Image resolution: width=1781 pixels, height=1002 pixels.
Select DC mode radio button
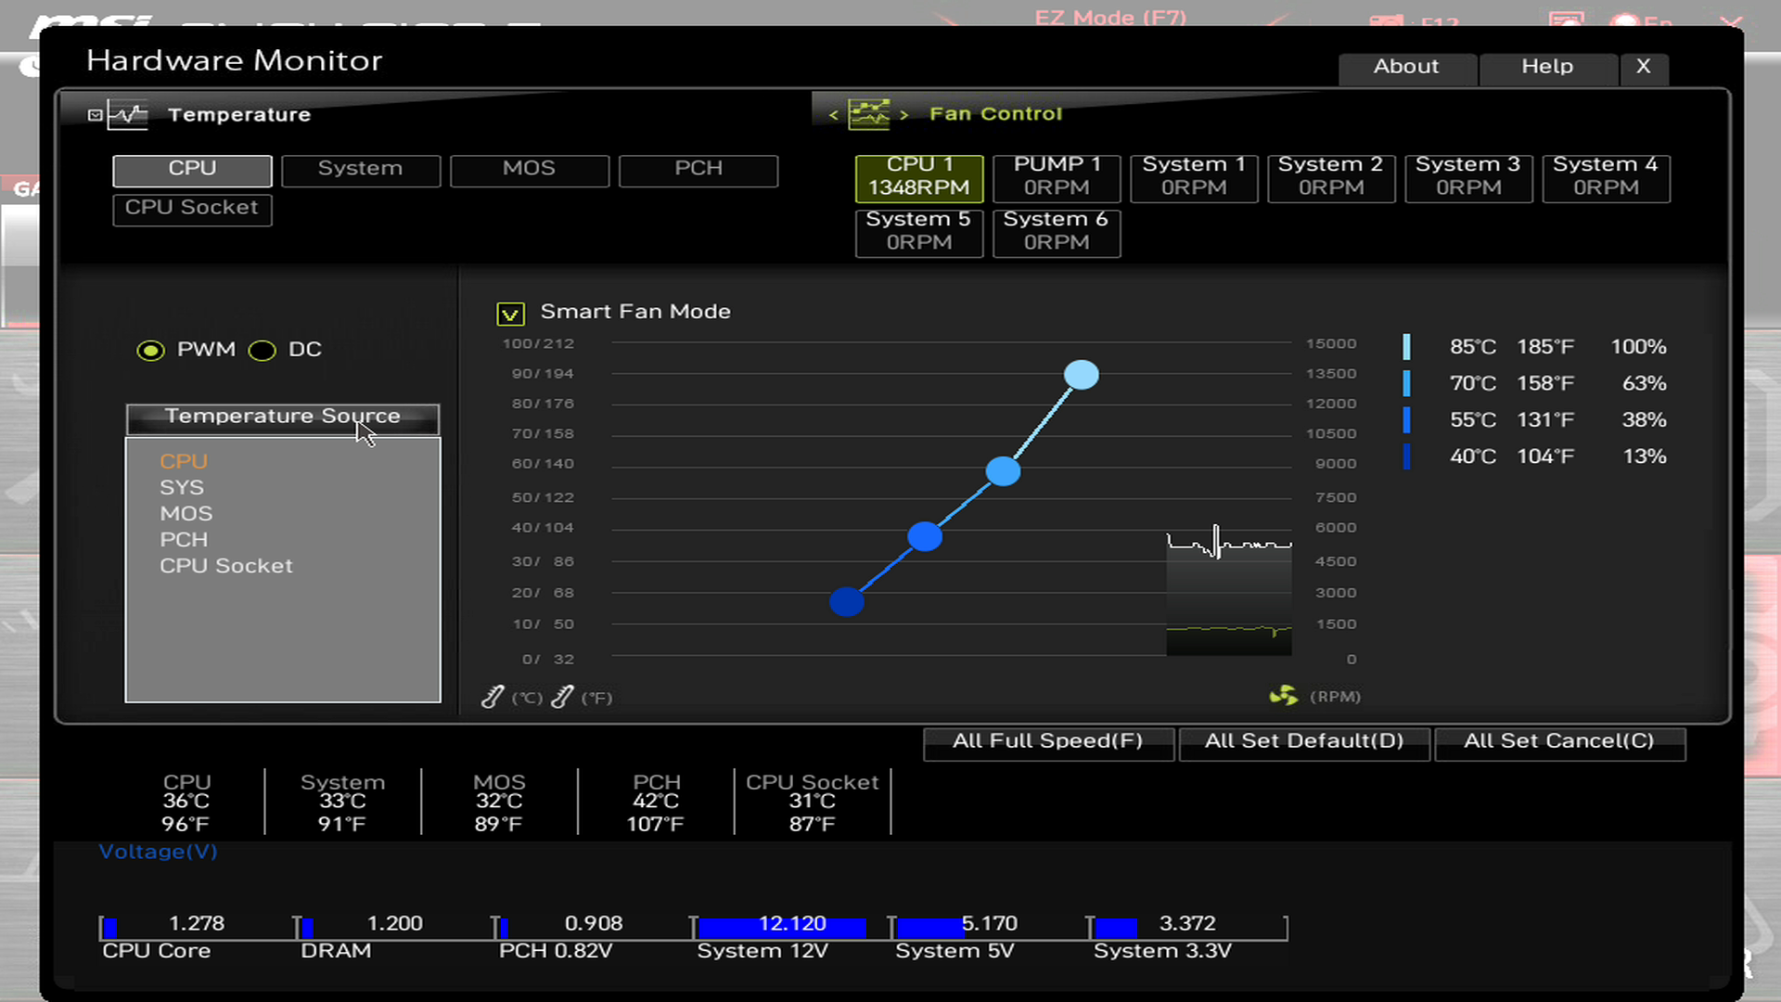tap(262, 350)
